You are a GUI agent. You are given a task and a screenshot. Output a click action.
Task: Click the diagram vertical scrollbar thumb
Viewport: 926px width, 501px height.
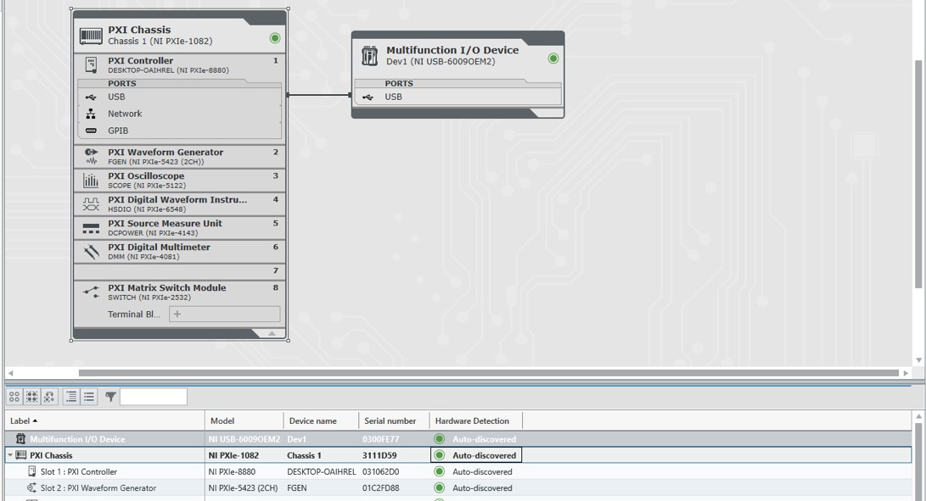click(x=918, y=174)
